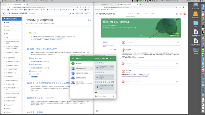The image size is (205, 115).
Task: Open おしらせ forum link
Action: pyautogui.click(x=34, y=33)
